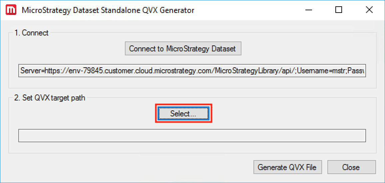The image size is (385, 183).
Task: Click the "2. Set QVX target path" label
Action: coord(50,98)
